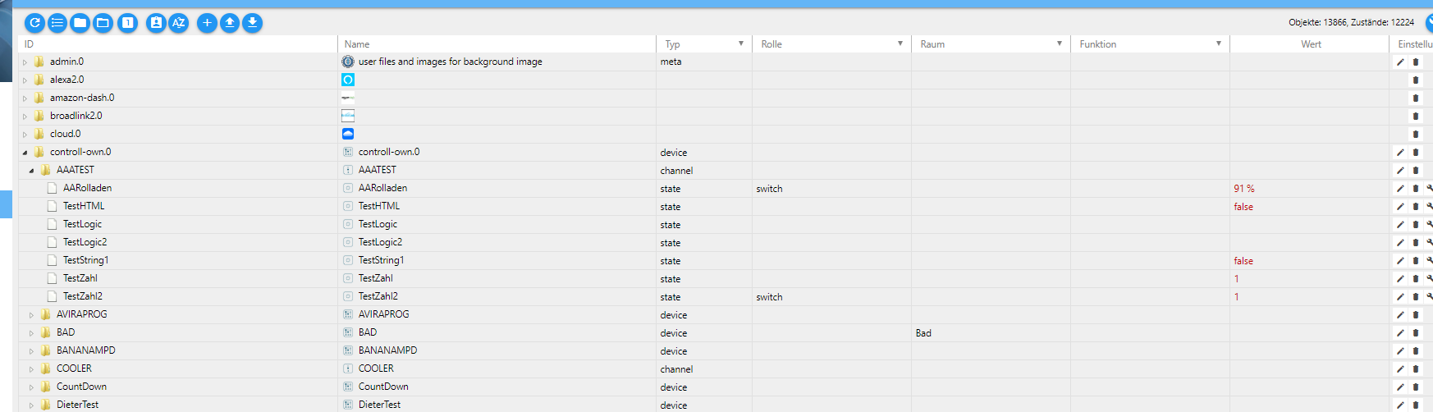This screenshot has width=1433, height=412.
Task: Expand the AVIRAPROG device node
Action: point(31,315)
